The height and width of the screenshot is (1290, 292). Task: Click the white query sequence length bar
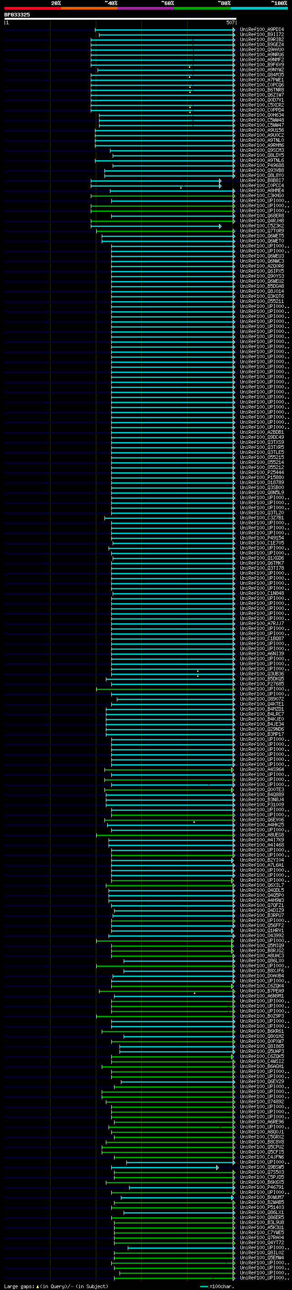click(120, 18)
